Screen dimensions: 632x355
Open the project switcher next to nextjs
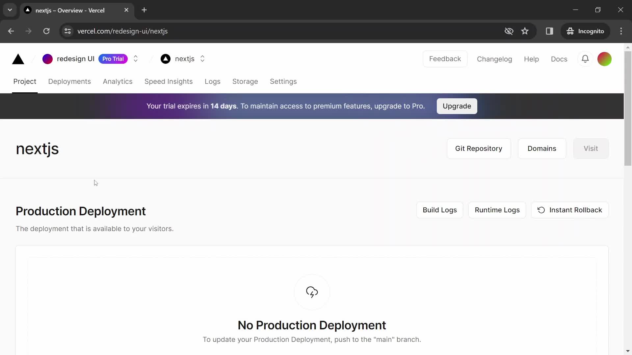(202, 59)
